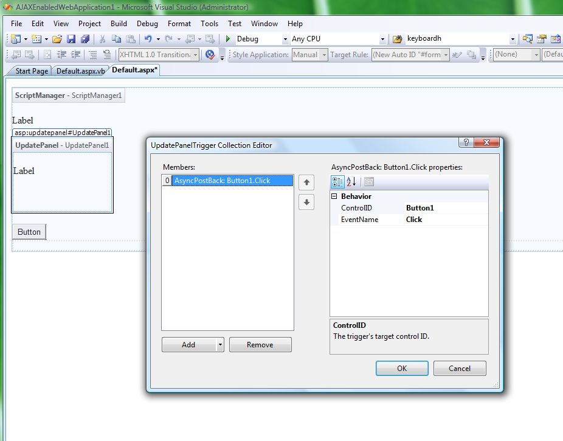The image size is (563, 441).
Task: Click the Cut scissors icon
Action: point(102,39)
